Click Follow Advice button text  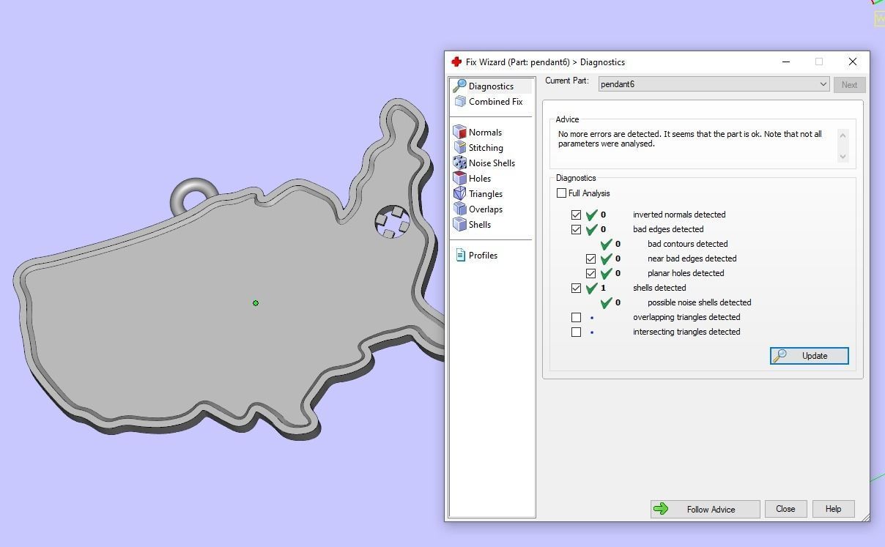pyautogui.click(x=711, y=510)
